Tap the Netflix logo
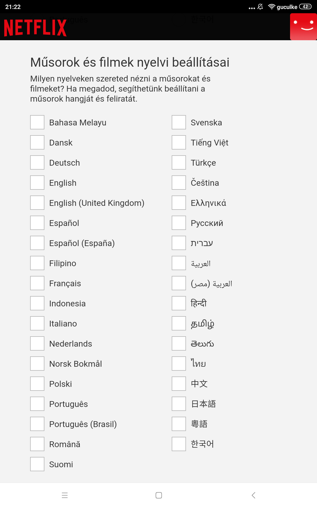The height and width of the screenshot is (508, 317). (x=35, y=28)
